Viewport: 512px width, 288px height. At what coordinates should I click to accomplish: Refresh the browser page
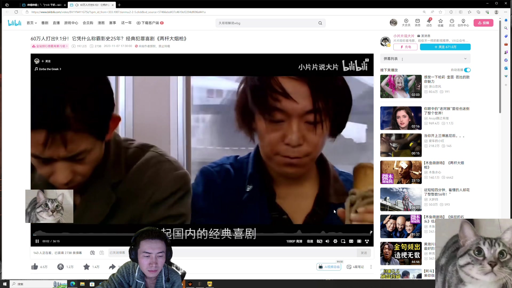[16, 12]
